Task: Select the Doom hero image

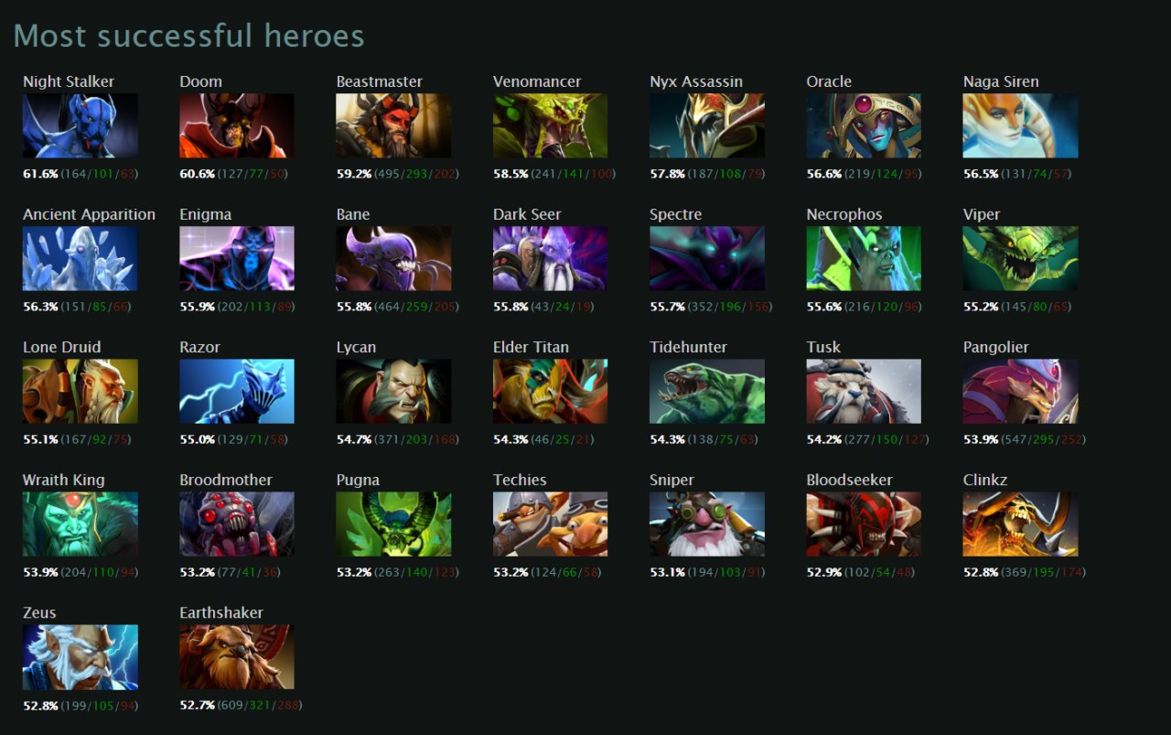Action: tap(237, 125)
